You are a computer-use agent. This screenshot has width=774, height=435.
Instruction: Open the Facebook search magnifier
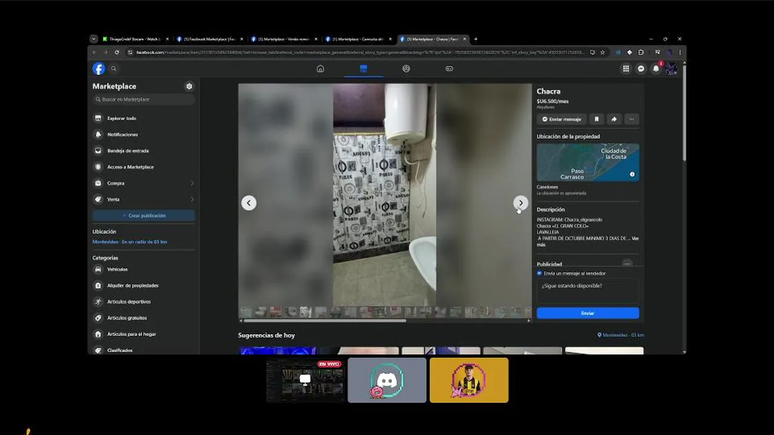[114, 69]
